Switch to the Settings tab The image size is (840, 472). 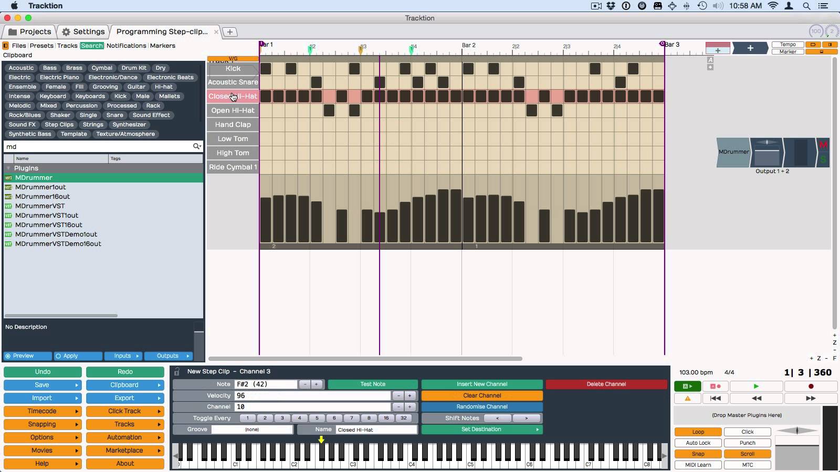(x=83, y=31)
